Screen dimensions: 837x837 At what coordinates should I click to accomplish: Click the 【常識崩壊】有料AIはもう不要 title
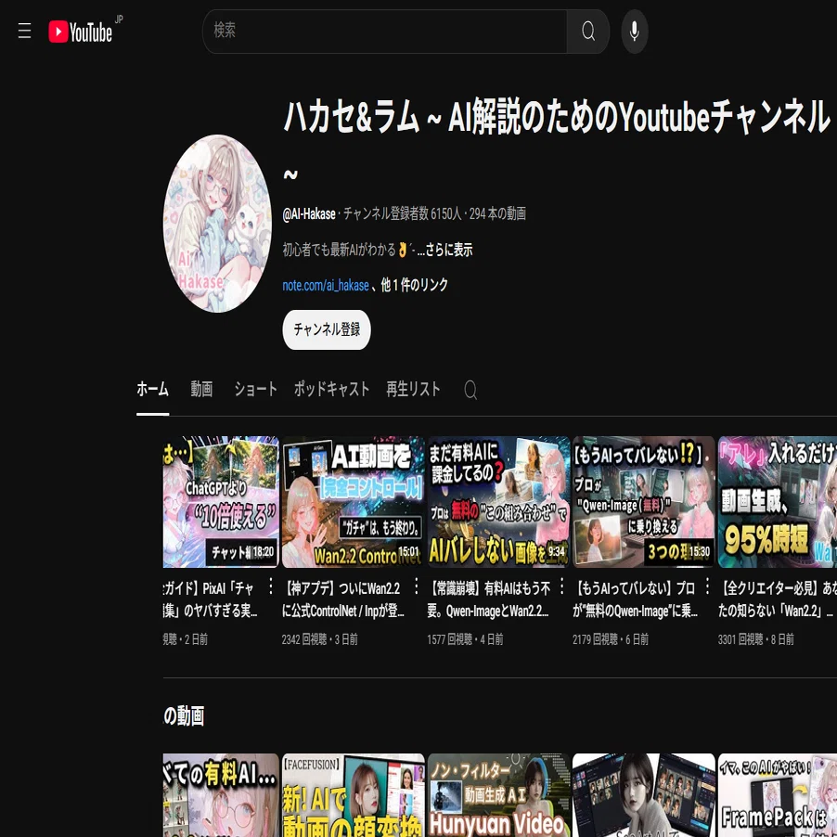click(488, 599)
